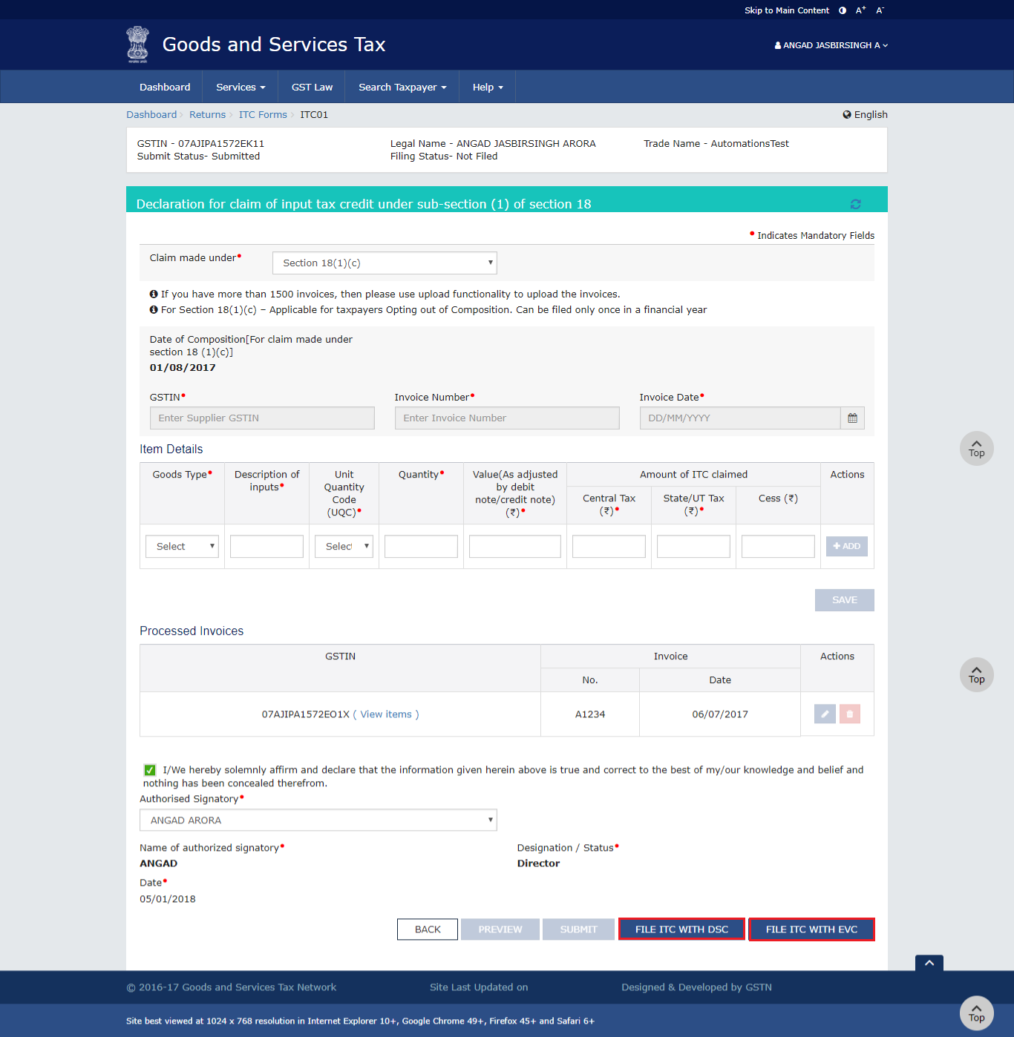
Task: Click the Top scroll-to-top icon
Action: tap(976, 449)
